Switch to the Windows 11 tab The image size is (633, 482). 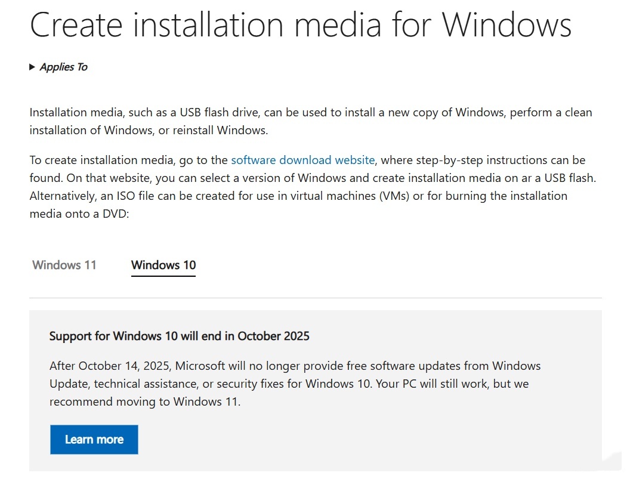tap(64, 265)
